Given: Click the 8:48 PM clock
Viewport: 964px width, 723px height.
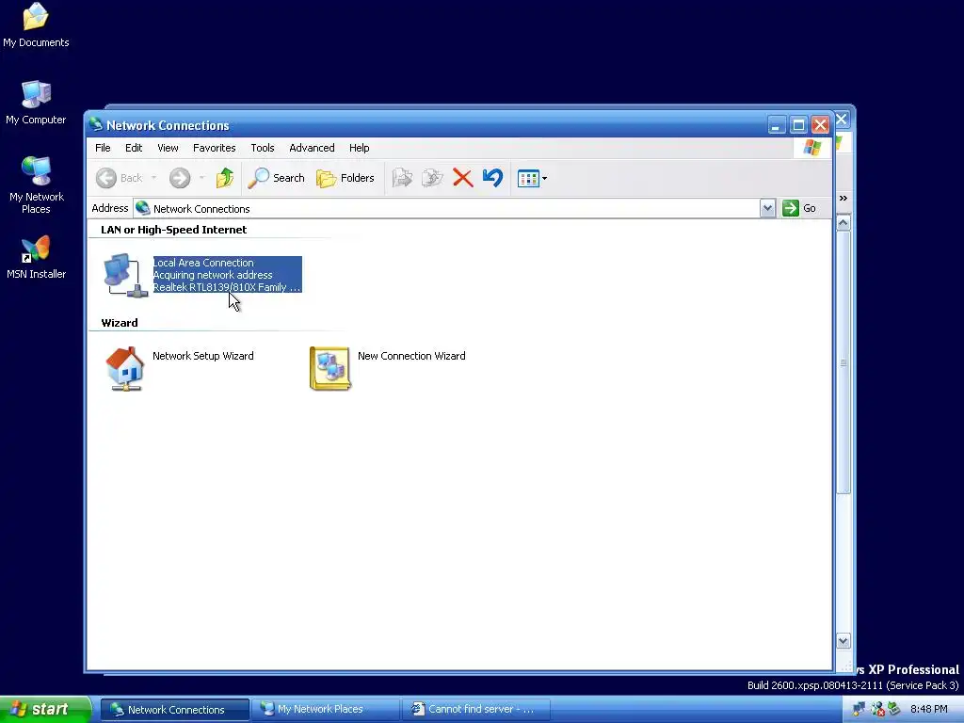Looking at the screenshot, I should coord(929,710).
